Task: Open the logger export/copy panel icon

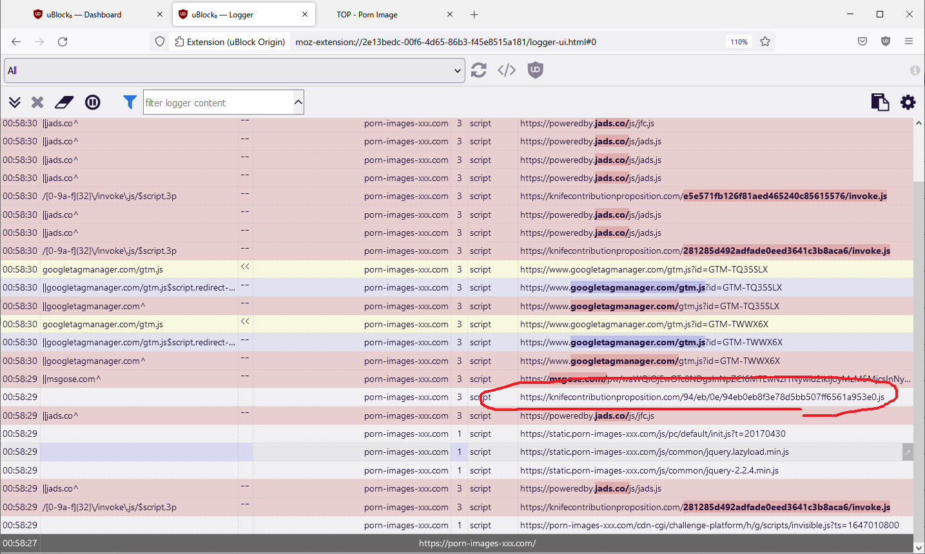Action: (880, 102)
